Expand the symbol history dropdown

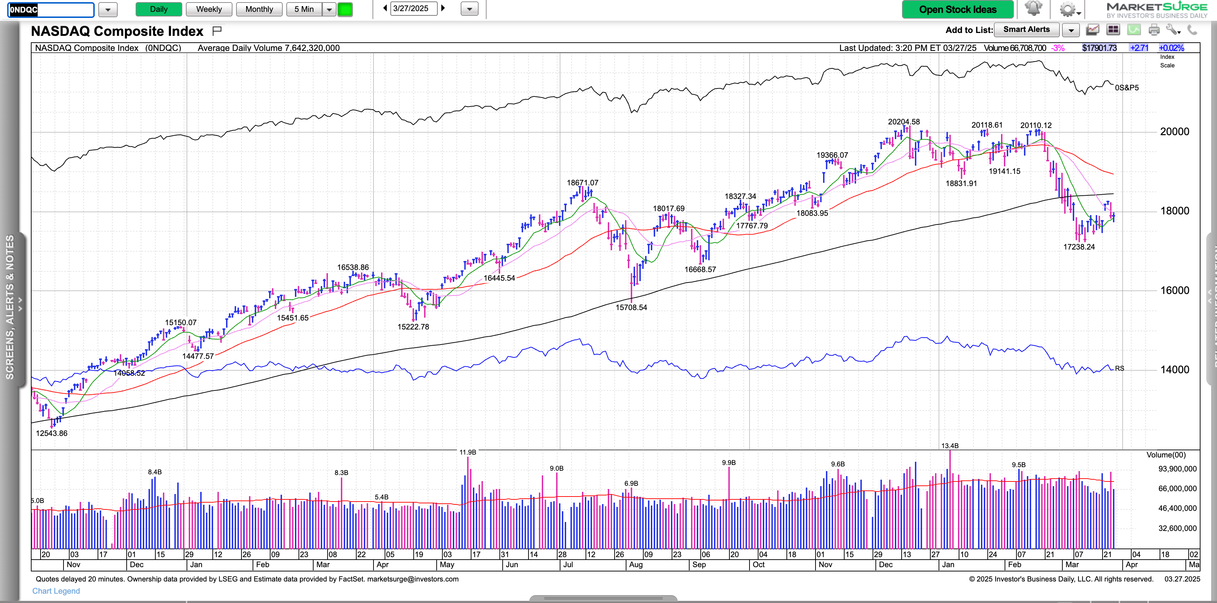point(108,9)
